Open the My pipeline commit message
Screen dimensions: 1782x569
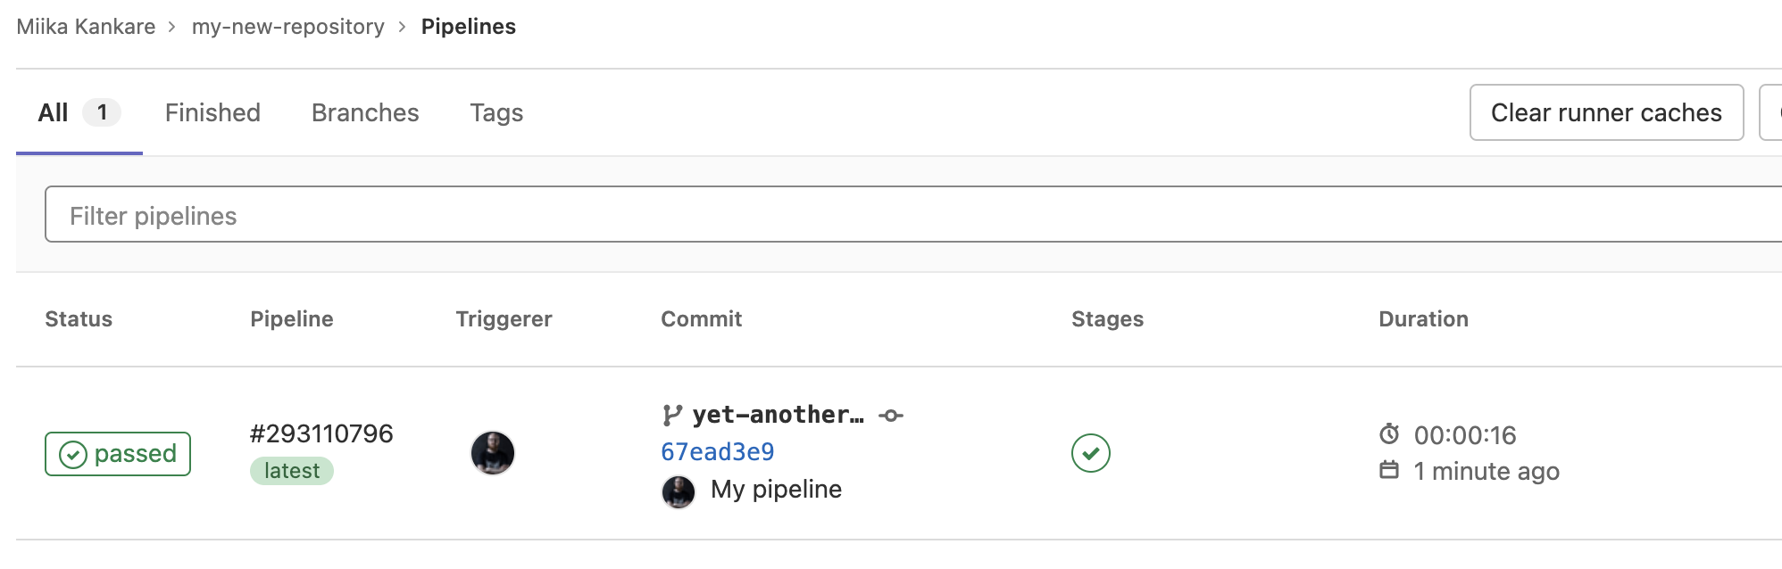click(776, 490)
